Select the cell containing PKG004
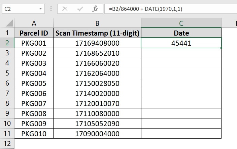Screen dimensions: 237x149 click(34, 73)
